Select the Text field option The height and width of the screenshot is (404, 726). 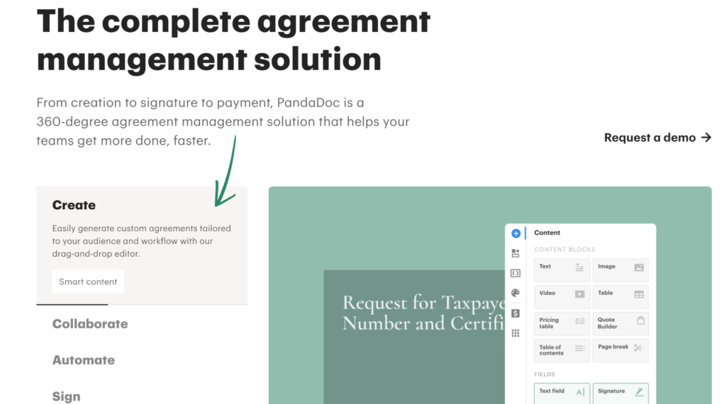(x=562, y=393)
